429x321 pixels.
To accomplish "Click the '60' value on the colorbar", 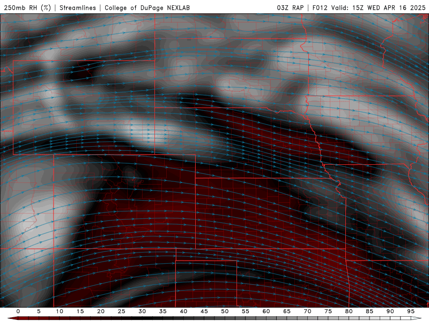I will tap(266, 311).
